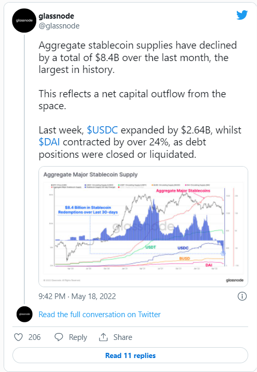Open the Aggregate Major Stablecoin Supply chart image
257x372 pixels.
tap(143, 227)
